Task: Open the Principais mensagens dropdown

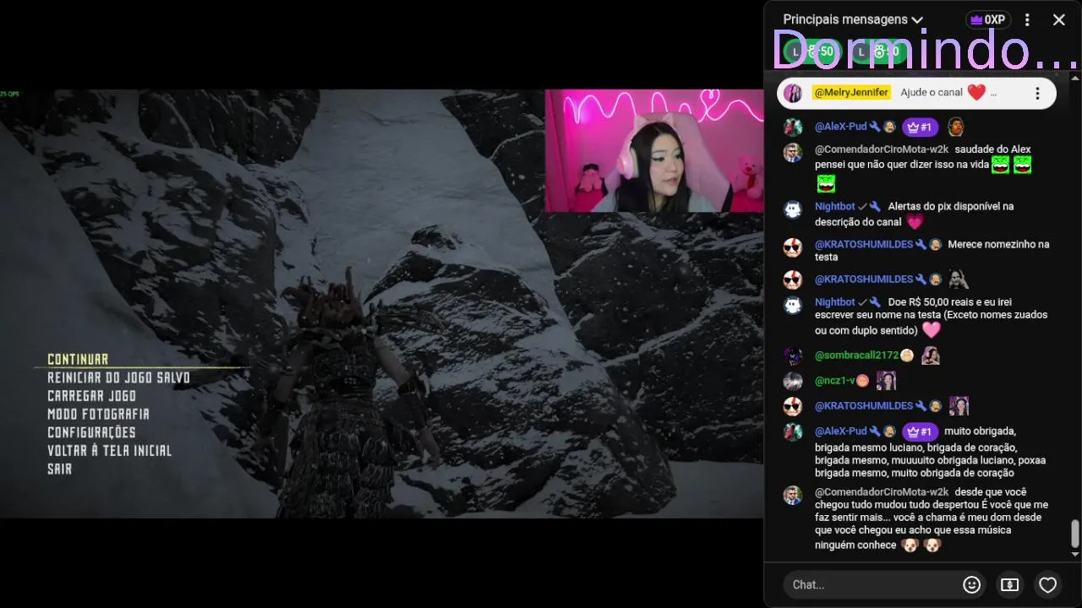Action: (x=853, y=19)
